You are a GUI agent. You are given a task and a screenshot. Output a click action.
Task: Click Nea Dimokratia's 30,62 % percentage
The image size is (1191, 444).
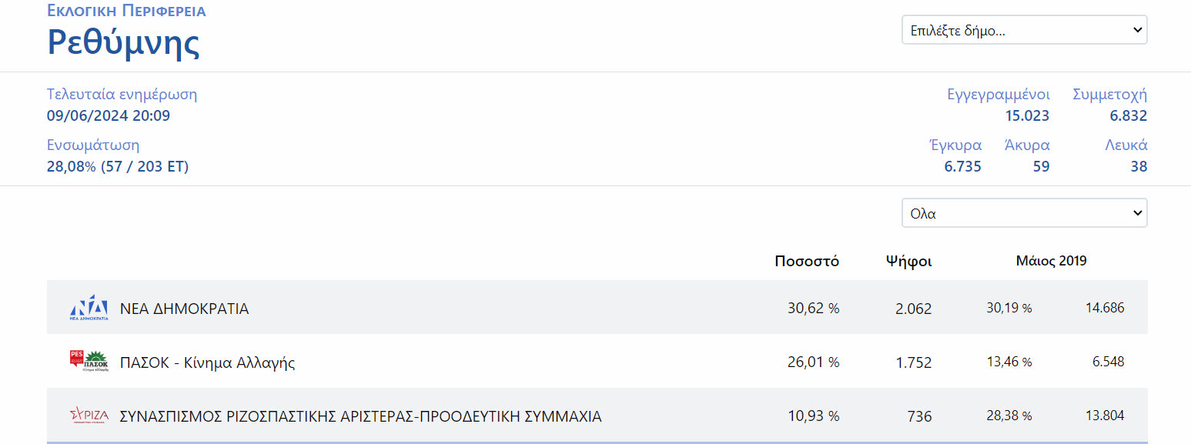coord(813,309)
